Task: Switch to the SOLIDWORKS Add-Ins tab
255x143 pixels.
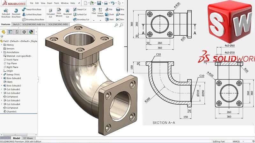Action: 34,24
